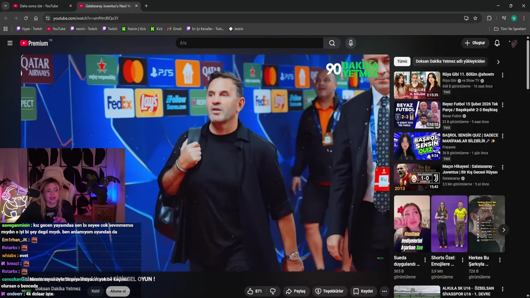Screen dimensions: 530x298
Task: Open the notifications bell
Action: coord(497,43)
